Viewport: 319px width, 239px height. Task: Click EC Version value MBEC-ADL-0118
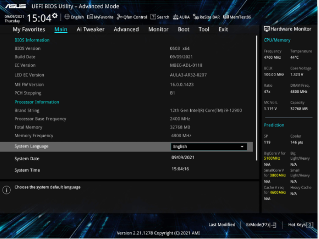[x=186, y=65]
